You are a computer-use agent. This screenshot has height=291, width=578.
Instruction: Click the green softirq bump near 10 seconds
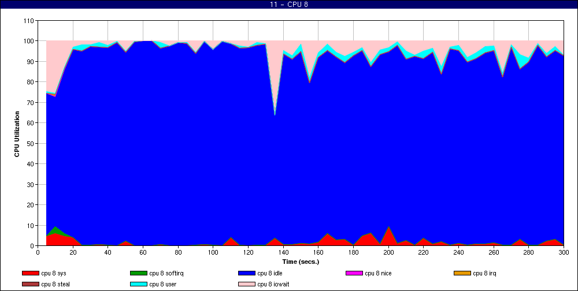pyautogui.click(x=55, y=230)
